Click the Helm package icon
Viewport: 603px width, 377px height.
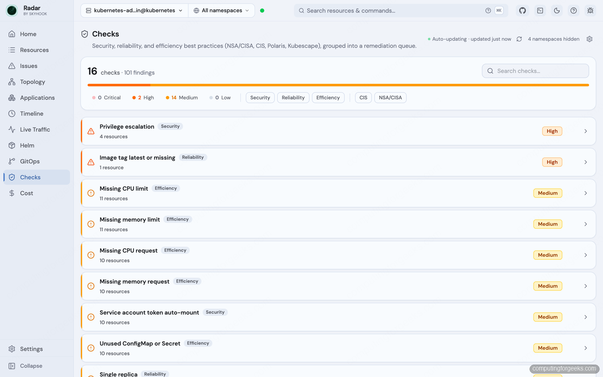point(12,145)
